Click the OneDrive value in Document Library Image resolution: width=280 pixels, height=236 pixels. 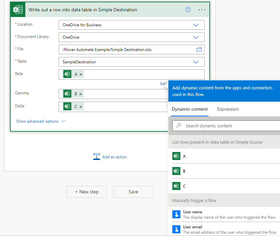(71, 37)
